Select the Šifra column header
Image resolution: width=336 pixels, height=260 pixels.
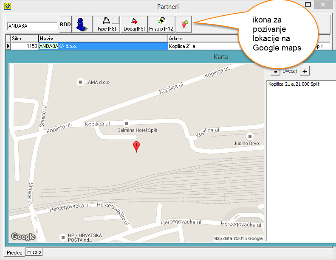[25, 39]
